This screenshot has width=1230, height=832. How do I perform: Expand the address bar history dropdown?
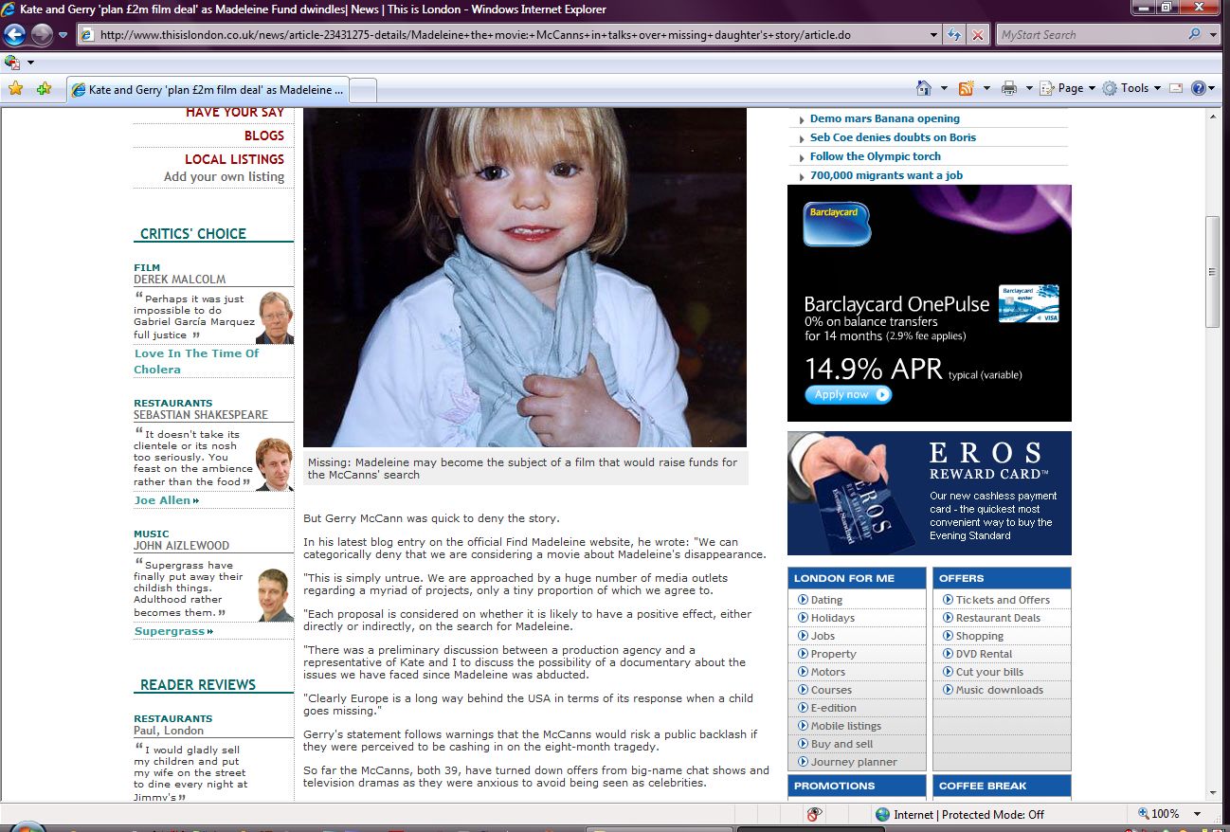point(934,35)
